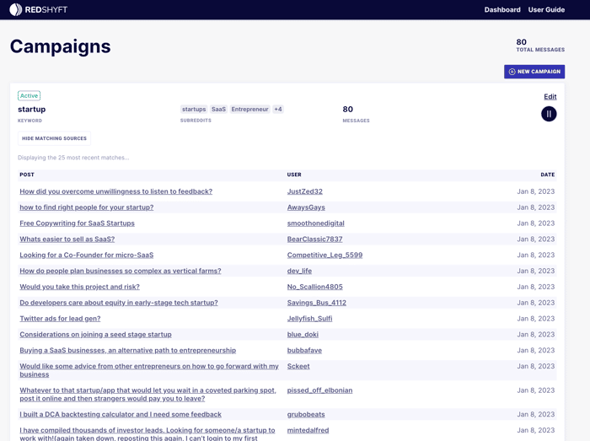
Task: Open user profile pissed_off_elbonian
Action: [319, 390]
